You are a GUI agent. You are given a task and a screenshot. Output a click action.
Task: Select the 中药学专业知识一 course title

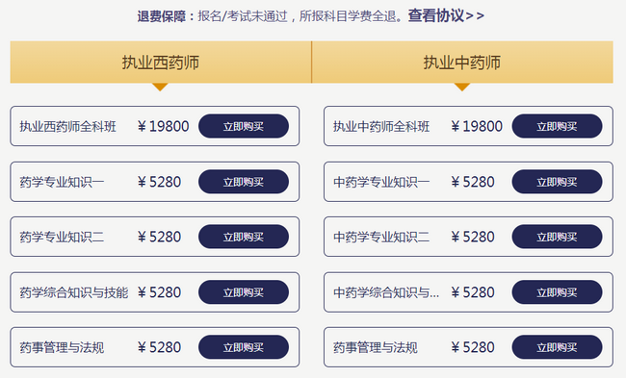[x=381, y=182]
